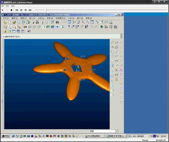Click the hole feature tool icon
This screenshot has height=142, width=169.
pos(112,72)
